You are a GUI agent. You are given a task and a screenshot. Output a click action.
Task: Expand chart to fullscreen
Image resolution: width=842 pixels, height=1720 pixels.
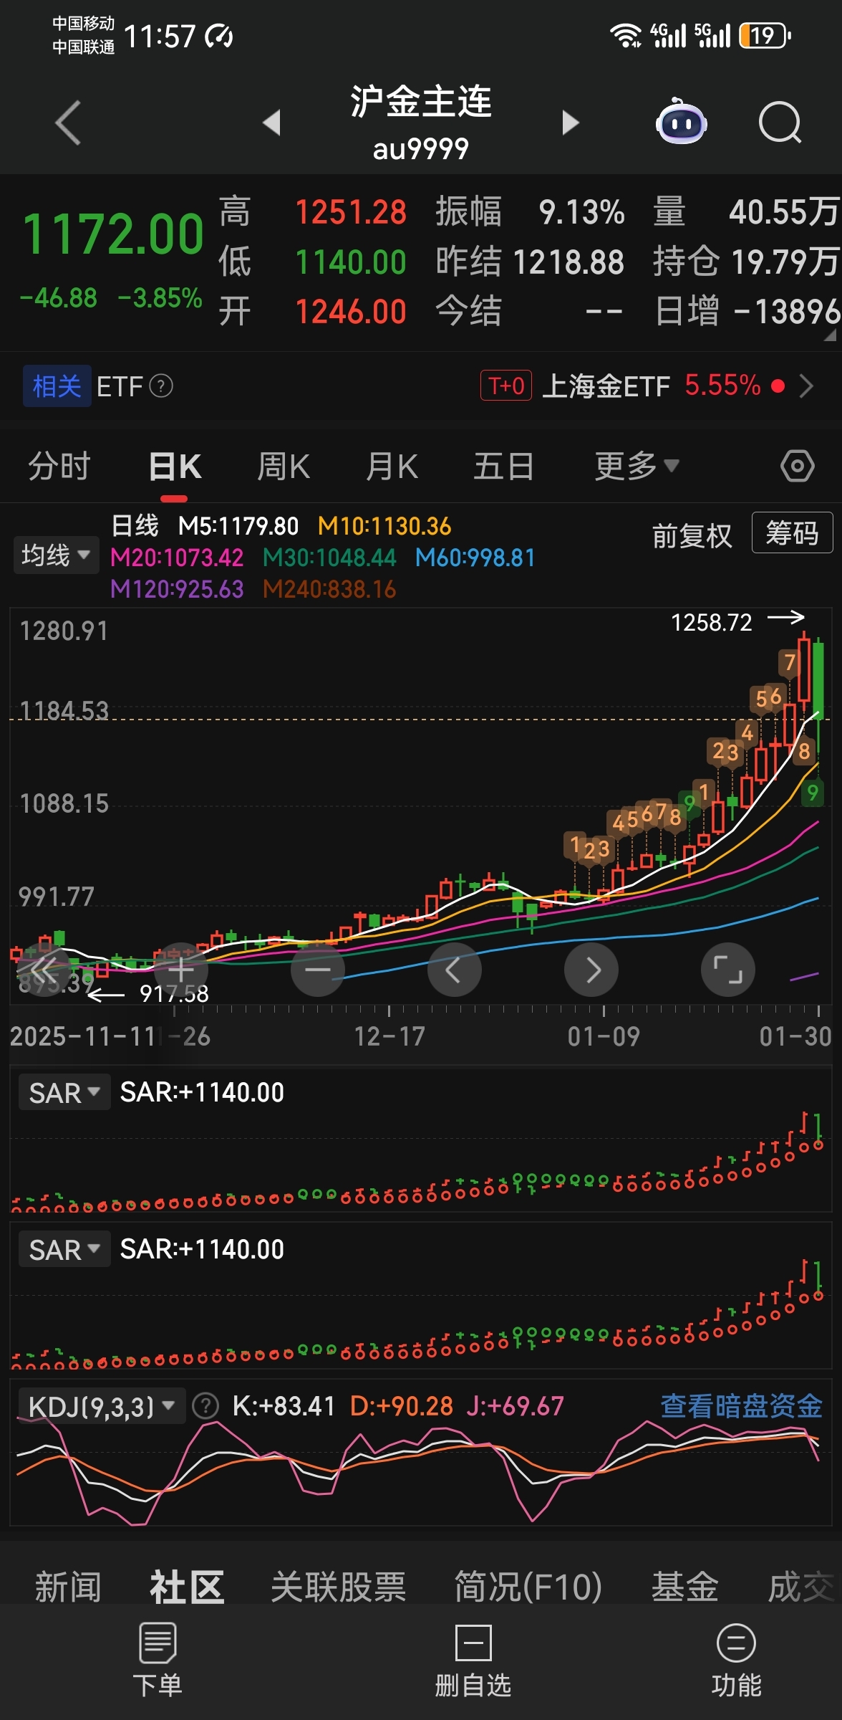click(728, 970)
